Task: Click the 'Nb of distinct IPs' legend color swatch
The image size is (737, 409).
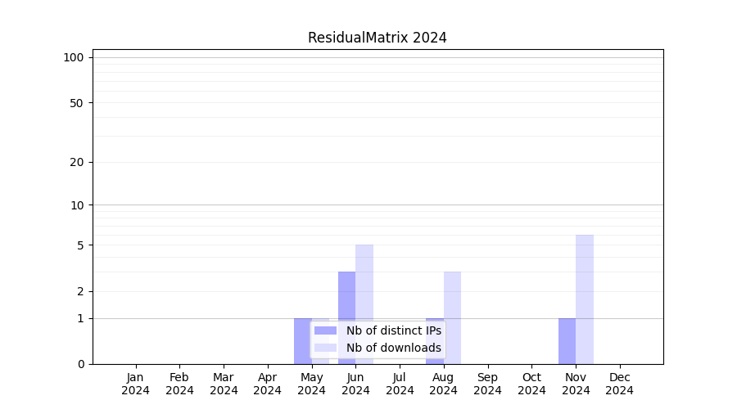Action: click(x=325, y=330)
